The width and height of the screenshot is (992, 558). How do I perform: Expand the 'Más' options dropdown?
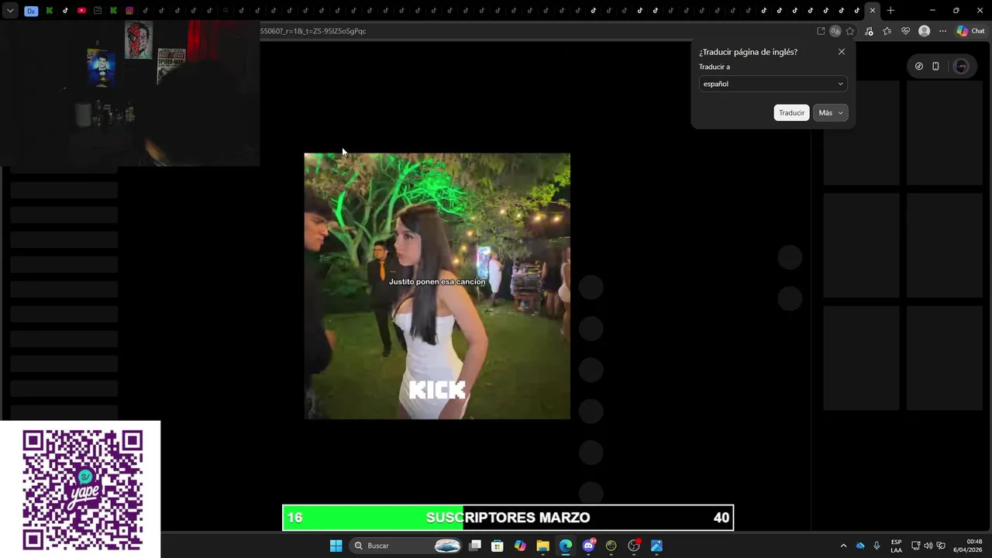(830, 112)
